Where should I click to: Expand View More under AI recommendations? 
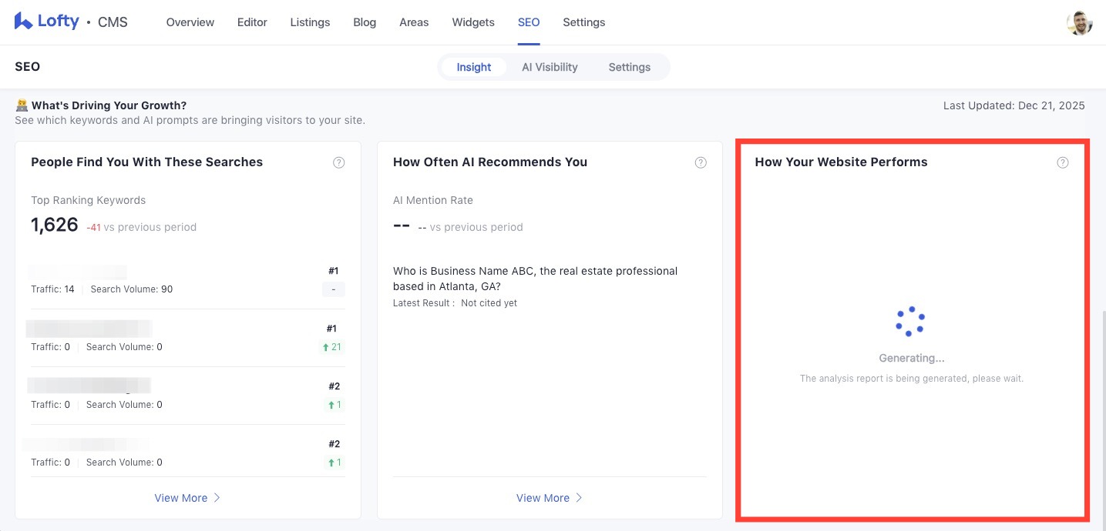pyautogui.click(x=550, y=498)
